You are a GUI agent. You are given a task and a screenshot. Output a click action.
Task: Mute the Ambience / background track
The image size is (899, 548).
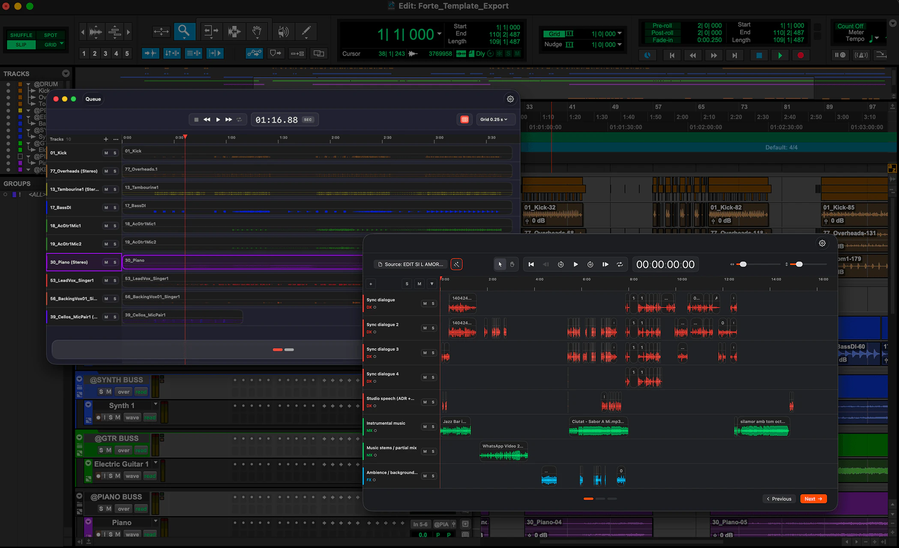(425, 476)
